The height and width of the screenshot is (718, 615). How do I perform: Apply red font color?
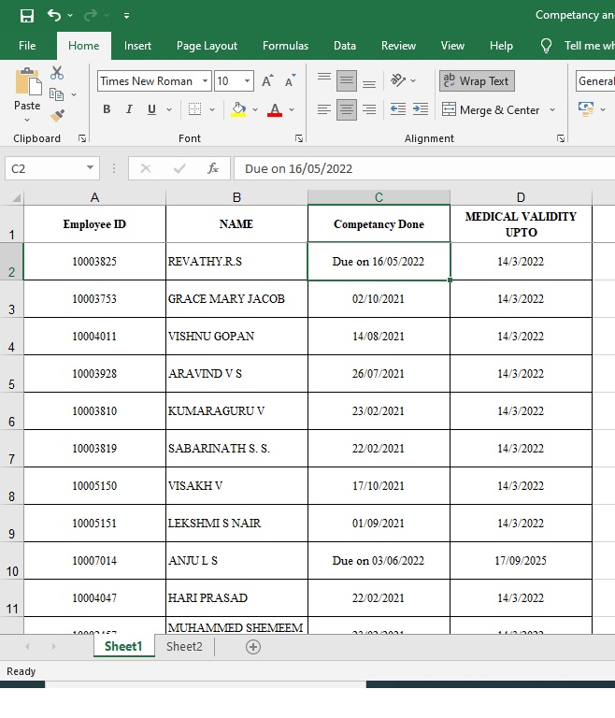[x=274, y=109]
